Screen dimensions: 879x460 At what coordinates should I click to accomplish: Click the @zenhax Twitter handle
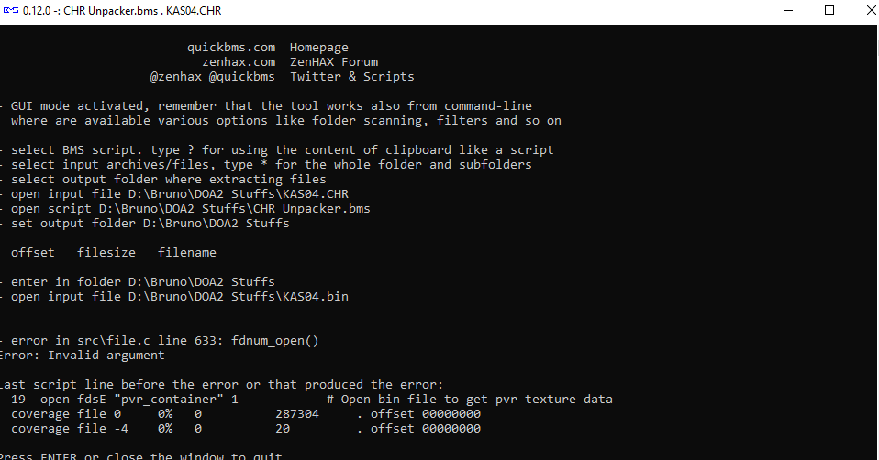click(x=176, y=77)
